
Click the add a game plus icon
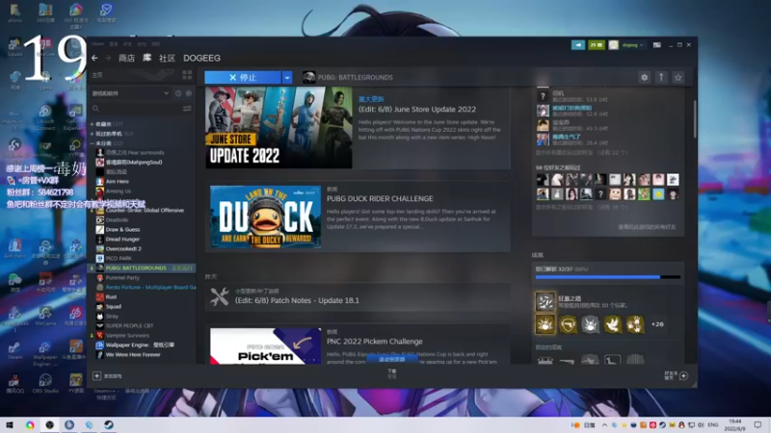(97, 376)
